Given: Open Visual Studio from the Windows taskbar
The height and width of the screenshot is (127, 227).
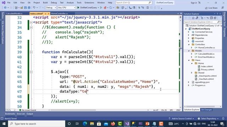Looking at the screenshot, I should (x=127, y=124).
